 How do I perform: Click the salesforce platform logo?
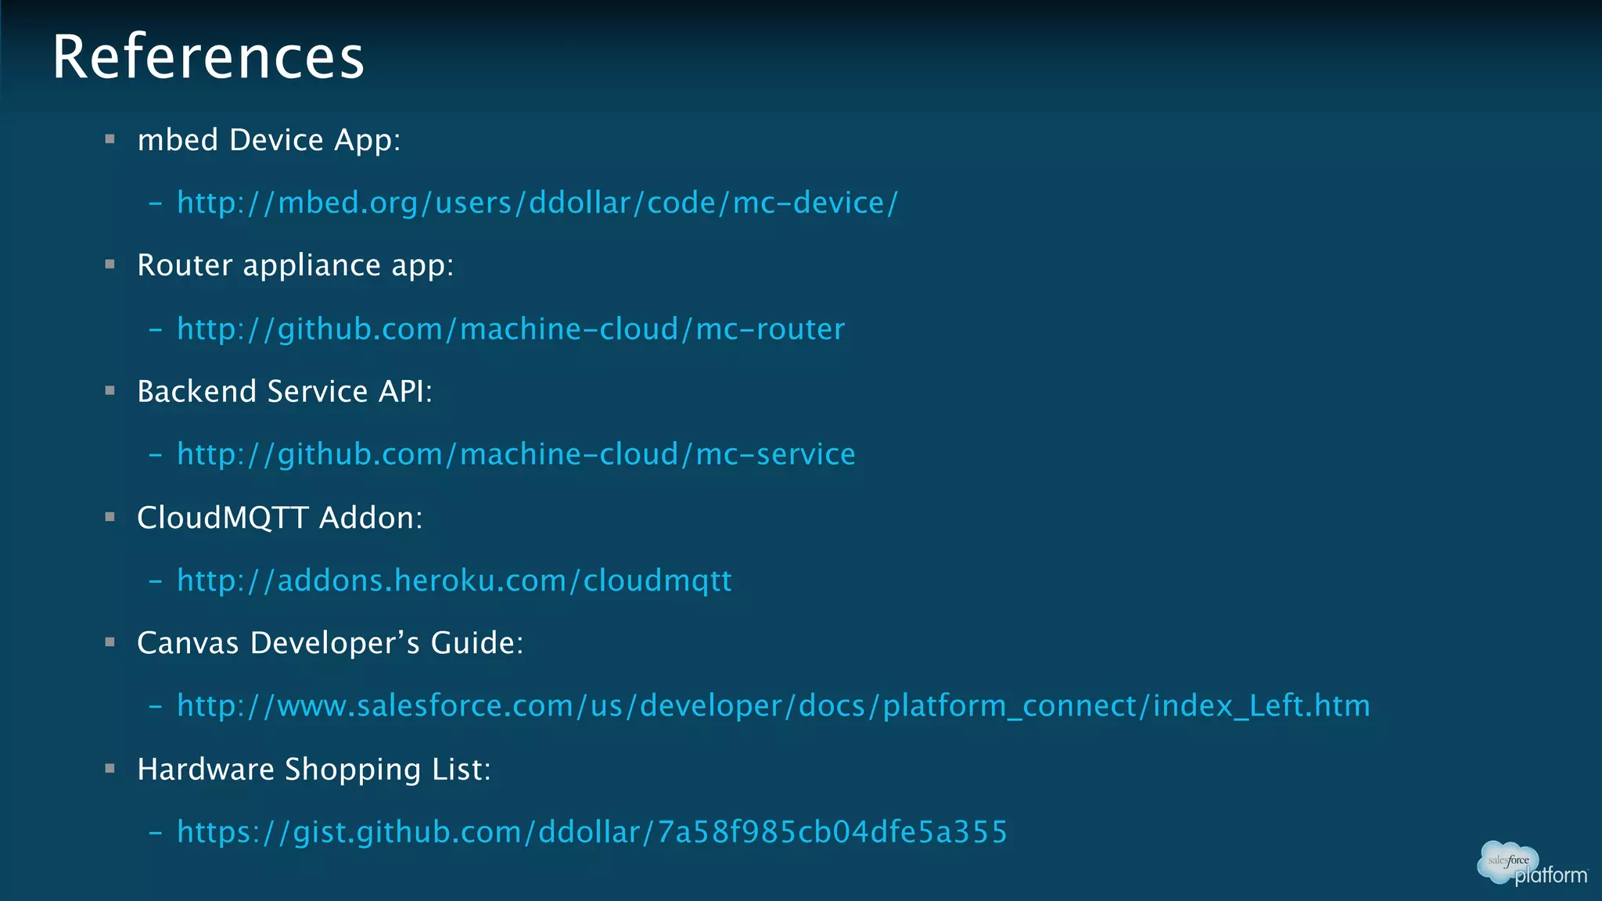[x=1532, y=864]
